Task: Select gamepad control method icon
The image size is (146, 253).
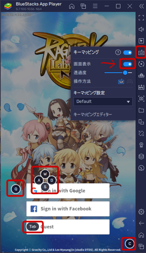Action: (130, 81)
